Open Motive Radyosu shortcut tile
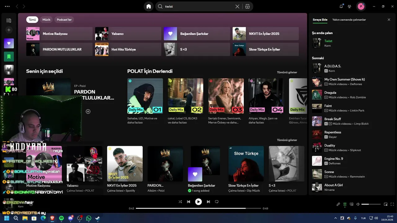The height and width of the screenshot is (223, 397). 59,33
